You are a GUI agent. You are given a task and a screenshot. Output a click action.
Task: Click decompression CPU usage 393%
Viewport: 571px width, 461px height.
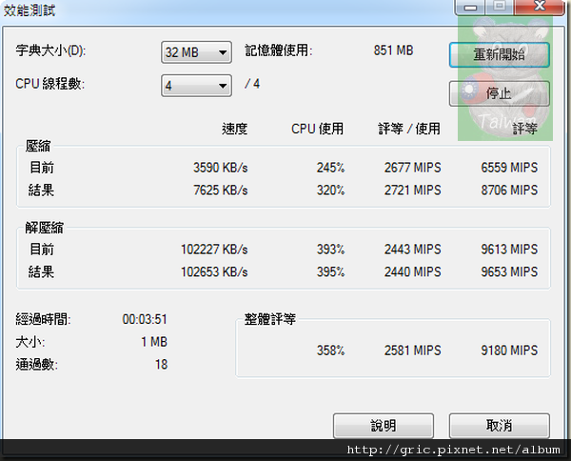coord(330,250)
